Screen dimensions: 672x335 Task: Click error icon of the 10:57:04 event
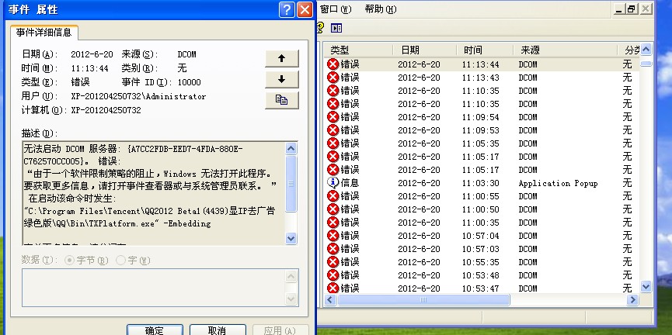333,235
